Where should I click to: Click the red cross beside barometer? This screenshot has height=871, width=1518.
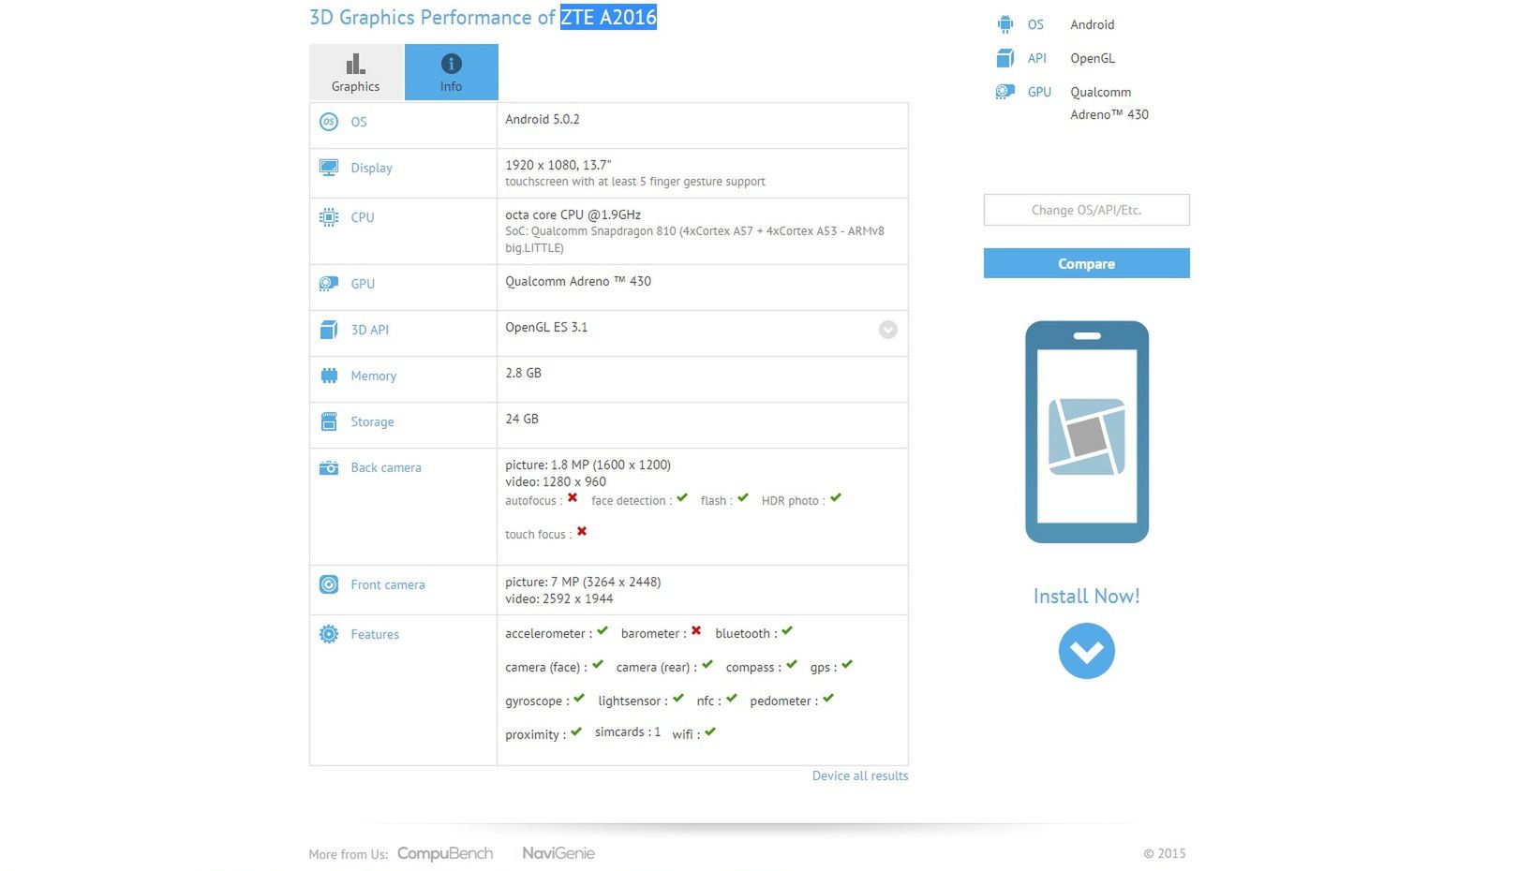point(696,631)
